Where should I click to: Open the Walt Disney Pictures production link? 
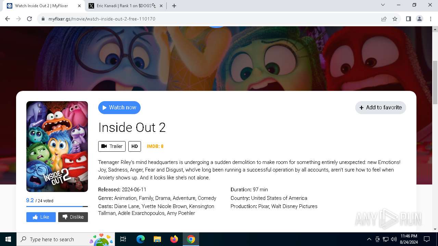294,206
